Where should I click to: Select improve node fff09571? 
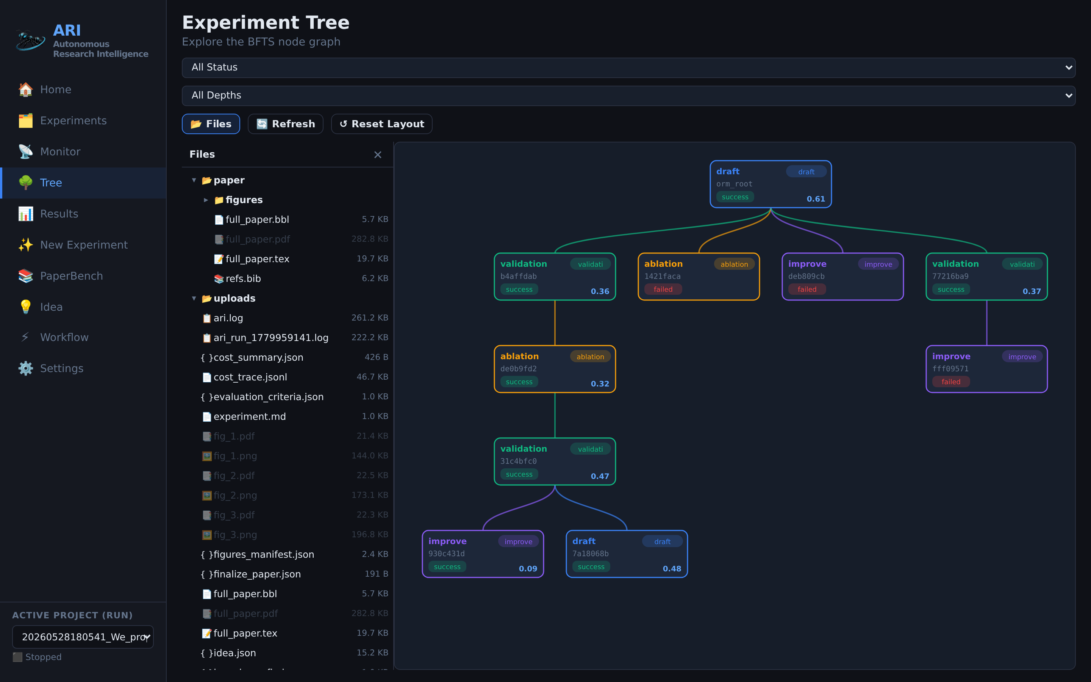tap(986, 369)
